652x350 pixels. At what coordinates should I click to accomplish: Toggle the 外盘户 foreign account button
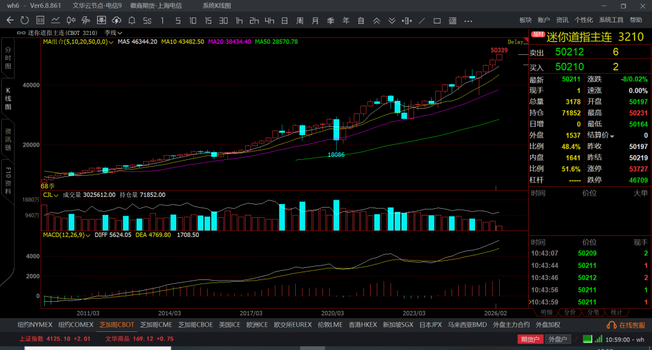tap(557, 339)
